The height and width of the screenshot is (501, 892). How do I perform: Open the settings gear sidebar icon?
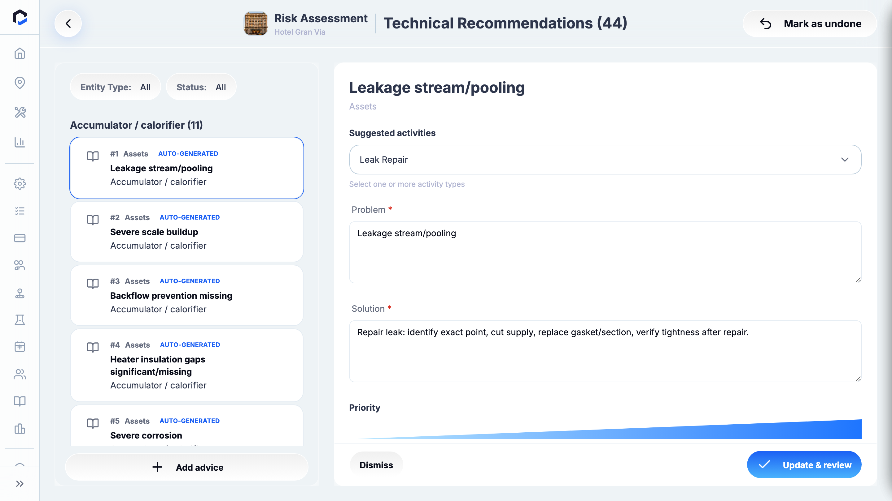[20, 184]
